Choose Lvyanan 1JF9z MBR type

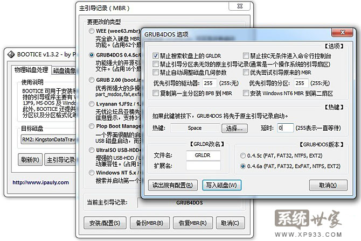coord(92,104)
